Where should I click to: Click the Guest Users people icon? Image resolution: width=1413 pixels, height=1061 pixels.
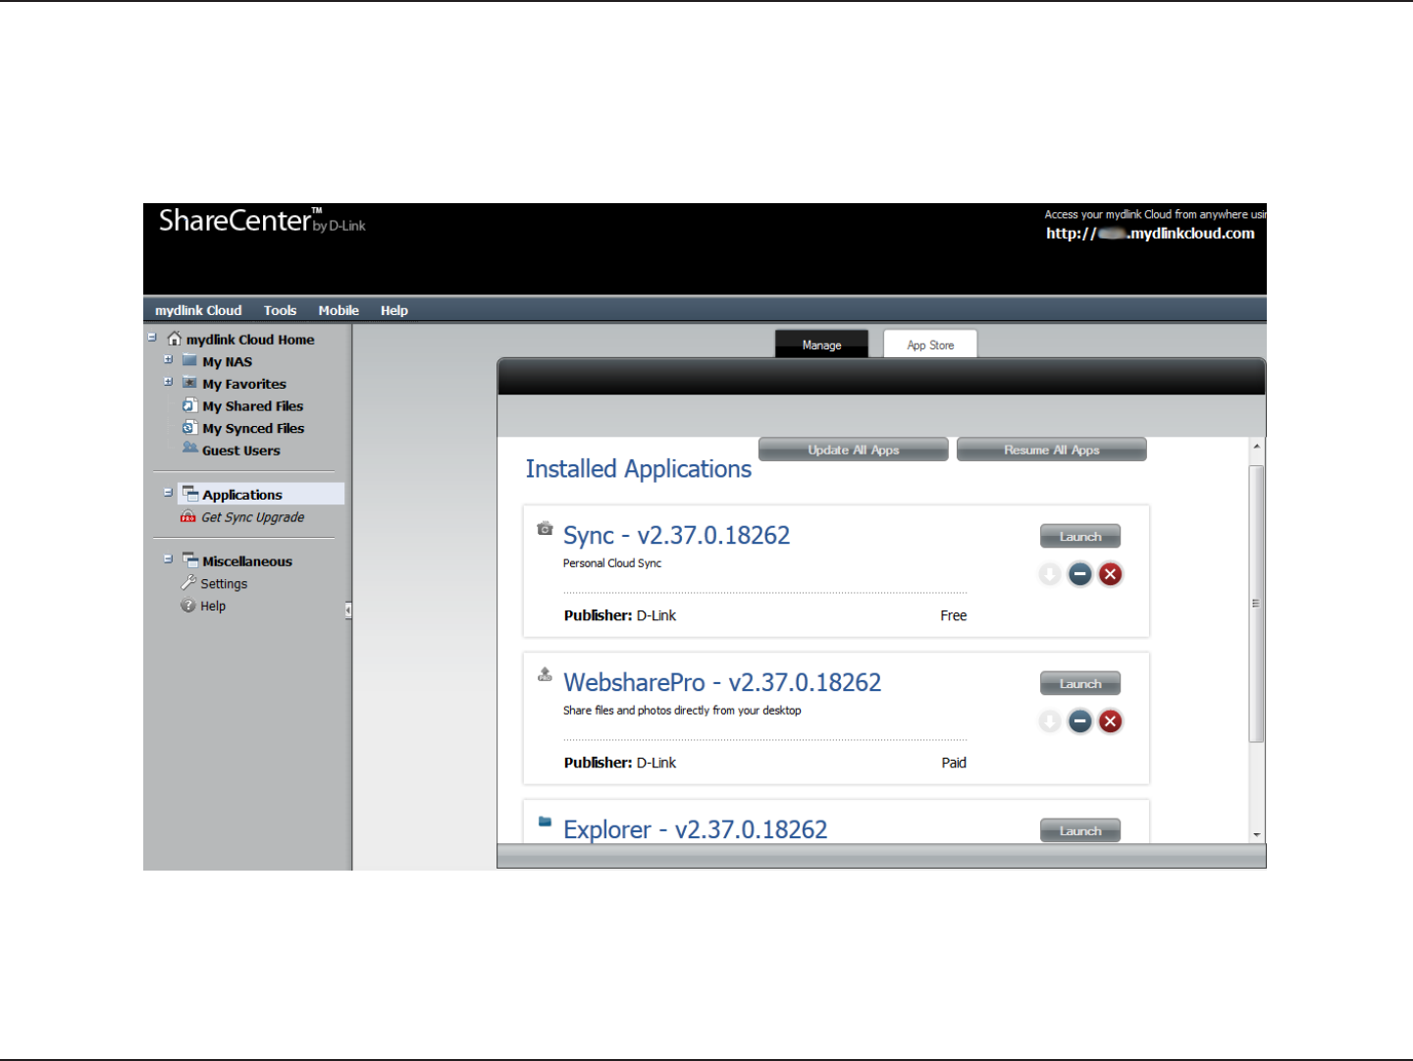190,449
